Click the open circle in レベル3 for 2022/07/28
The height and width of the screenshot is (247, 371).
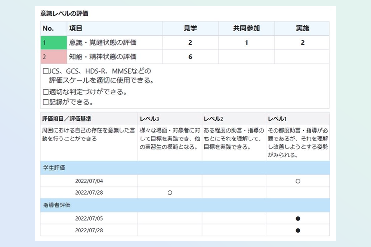[169, 193]
